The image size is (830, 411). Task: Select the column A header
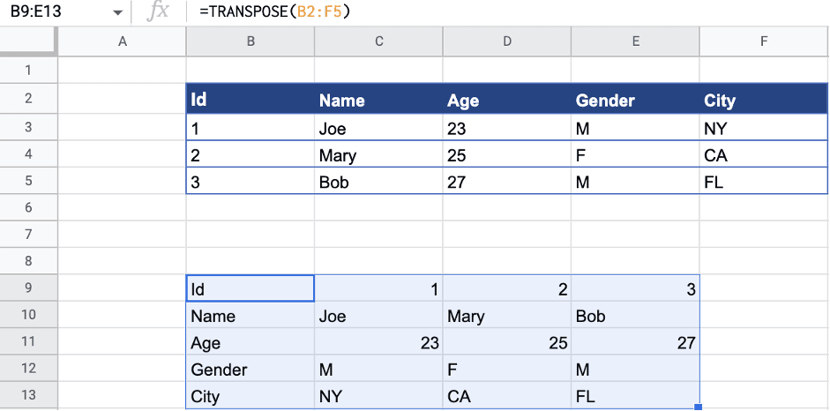pos(122,41)
